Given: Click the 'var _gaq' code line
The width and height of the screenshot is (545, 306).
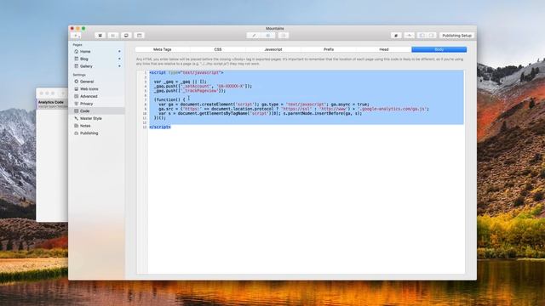Looking at the screenshot, I should (x=180, y=82).
